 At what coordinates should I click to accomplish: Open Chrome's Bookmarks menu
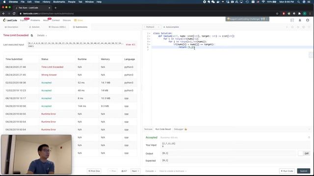tap(59, 2)
